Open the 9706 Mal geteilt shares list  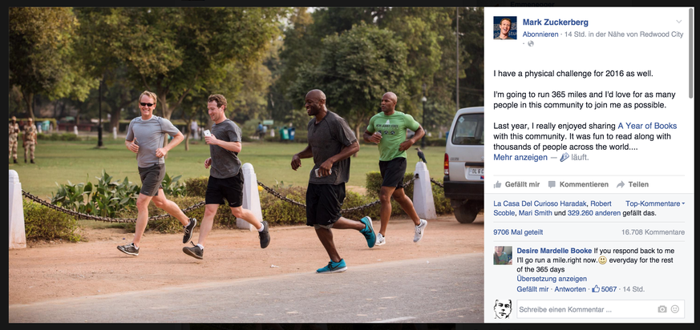(518, 232)
